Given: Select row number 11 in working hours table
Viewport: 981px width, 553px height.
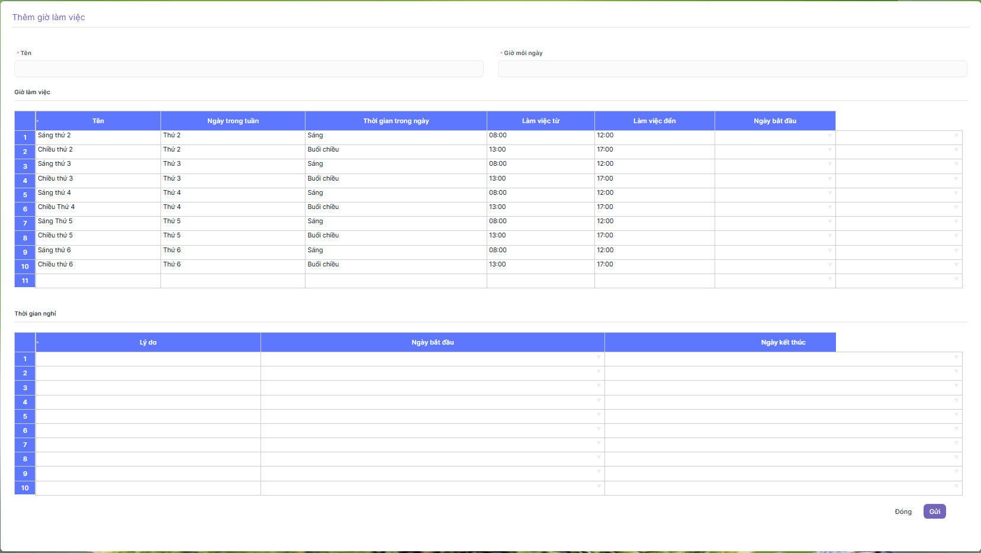Looking at the screenshot, I should click(25, 281).
